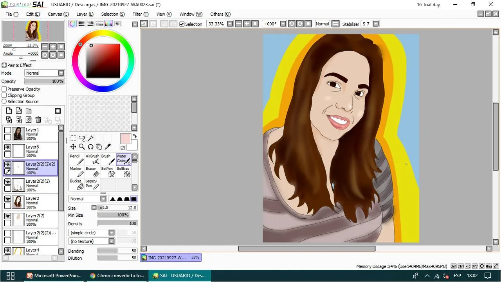
Task: Select the Marker tool
Action: point(76,172)
